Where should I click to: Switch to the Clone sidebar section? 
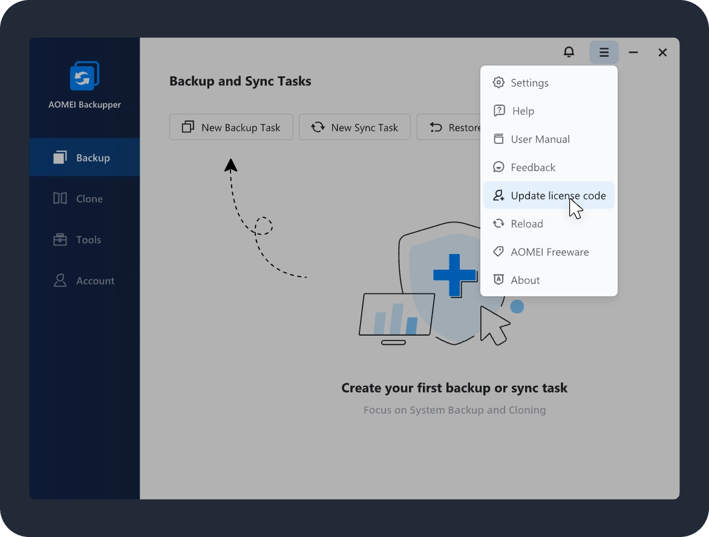click(85, 198)
